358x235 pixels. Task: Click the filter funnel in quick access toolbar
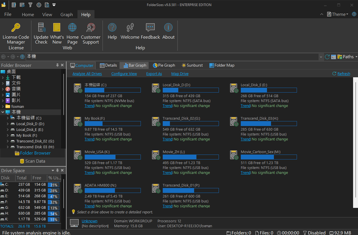(31, 5)
